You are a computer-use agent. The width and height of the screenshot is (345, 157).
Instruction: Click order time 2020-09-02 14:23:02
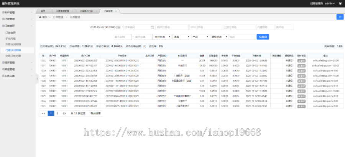point(256,71)
